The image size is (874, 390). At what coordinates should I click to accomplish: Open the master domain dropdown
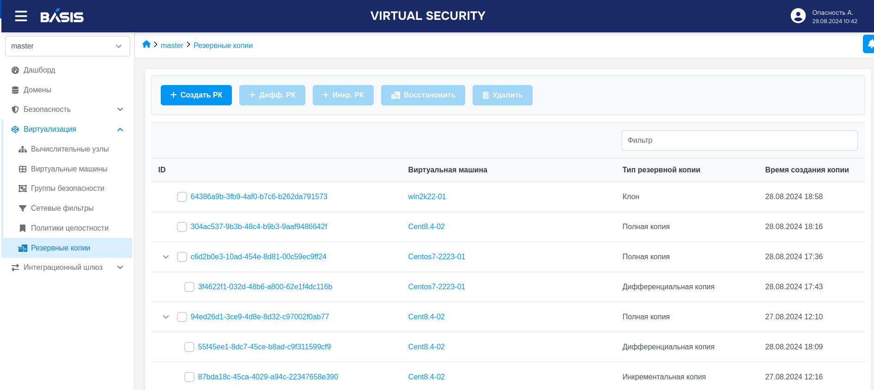67,46
